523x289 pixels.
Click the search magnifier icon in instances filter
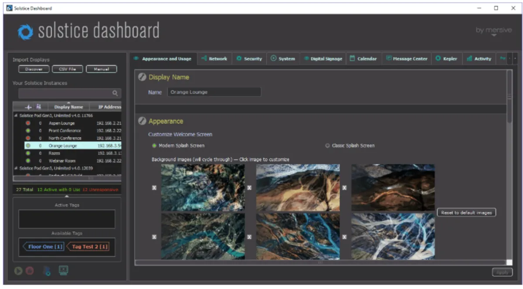click(115, 93)
